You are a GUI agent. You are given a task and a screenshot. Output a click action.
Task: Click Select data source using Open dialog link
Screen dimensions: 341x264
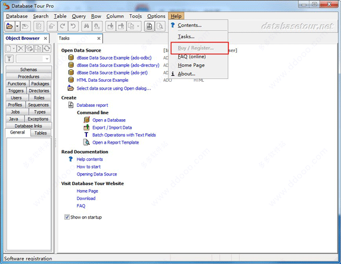(114, 89)
